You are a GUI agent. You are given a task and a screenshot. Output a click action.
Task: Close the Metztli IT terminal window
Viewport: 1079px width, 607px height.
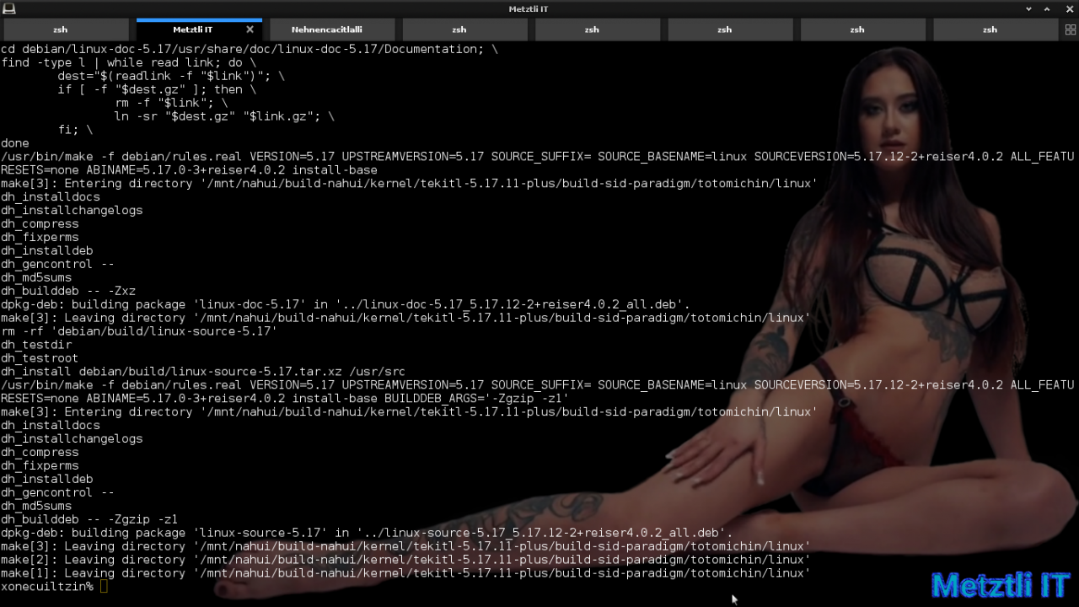1070,8
